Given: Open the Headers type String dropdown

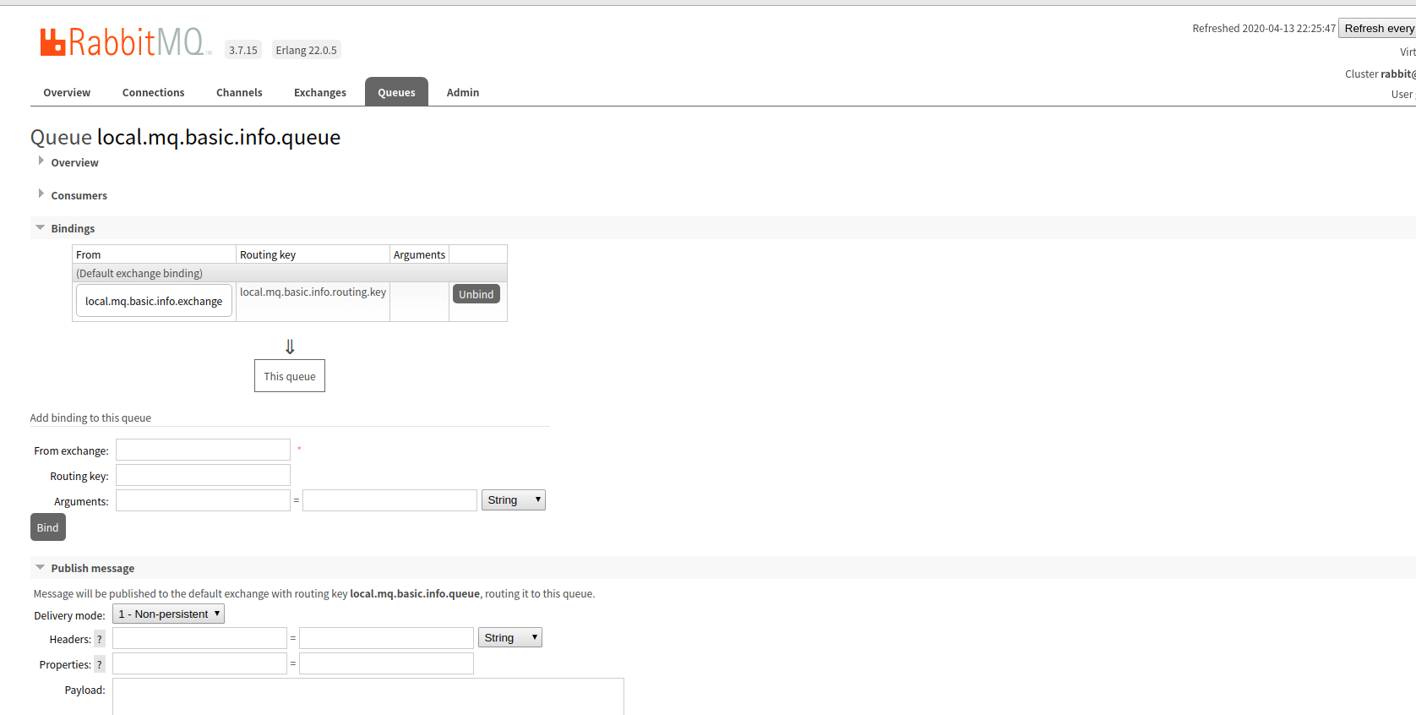Looking at the screenshot, I should click(509, 638).
